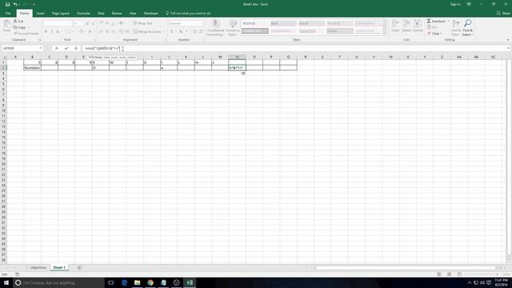Click the Undo arrow in the title bar
512x288 pixels.
point(15,4)
